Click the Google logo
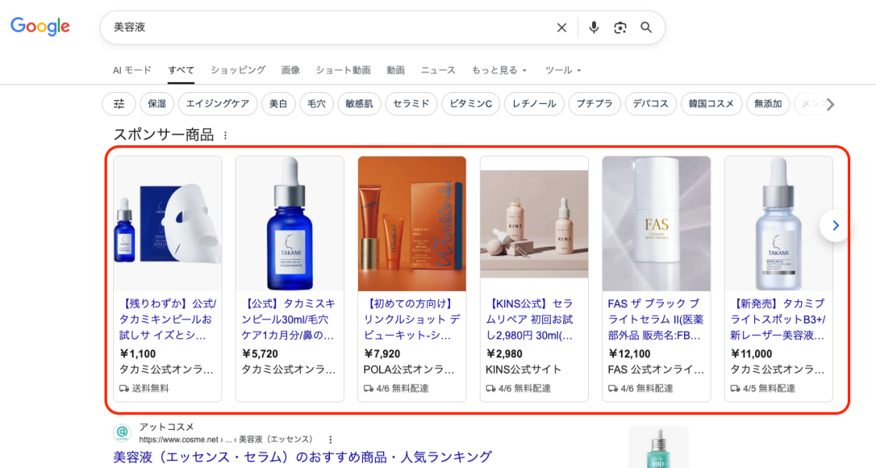This screenshot has height=468, width=876. (40, 26)
